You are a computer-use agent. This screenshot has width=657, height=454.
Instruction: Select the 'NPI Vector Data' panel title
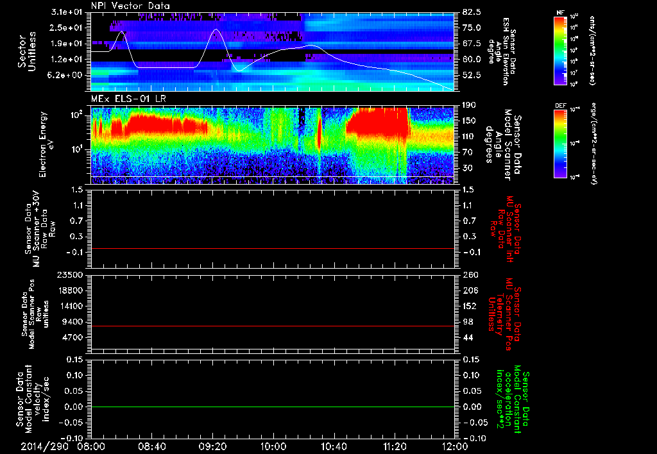131,6
